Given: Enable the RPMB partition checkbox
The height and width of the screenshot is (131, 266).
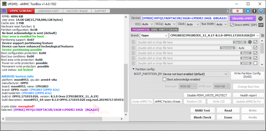Looking at the screenshot, I should tap(255, 63).
